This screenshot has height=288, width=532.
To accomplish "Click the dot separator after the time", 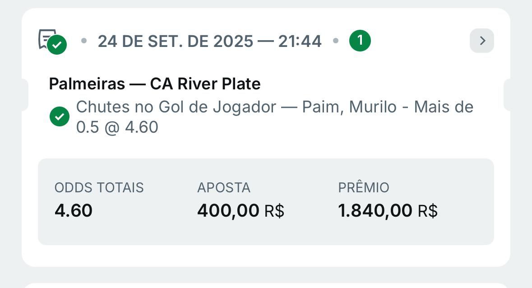I will click(335, 41).
